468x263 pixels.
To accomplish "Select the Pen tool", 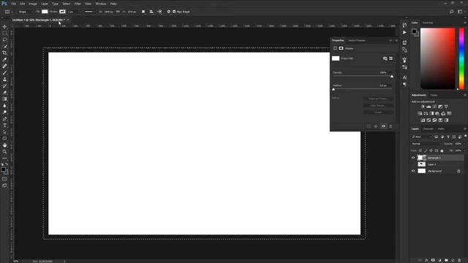I will (x=4, y=118).
